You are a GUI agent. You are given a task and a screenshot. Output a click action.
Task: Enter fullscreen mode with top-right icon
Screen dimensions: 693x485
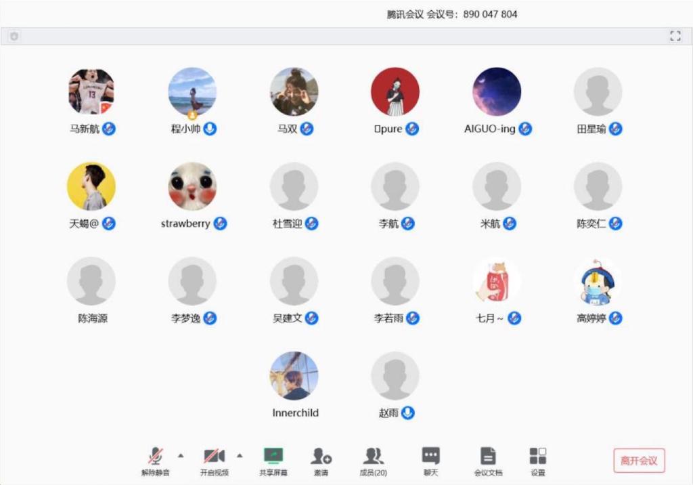point(675,36)
